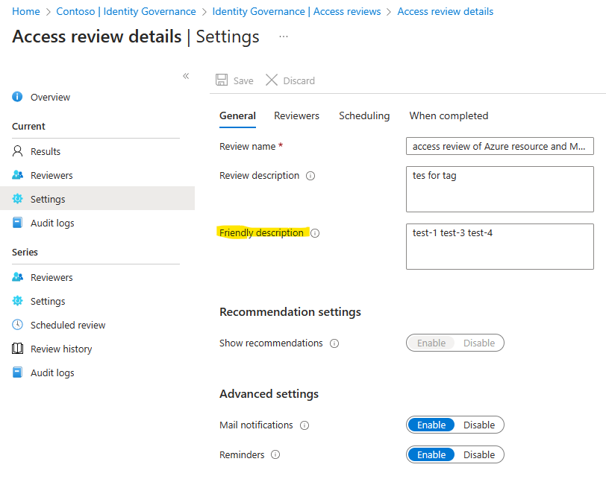Disable reminders
Image resolution: width=606 pixels, height=482 pixels.
click(479, 454)
